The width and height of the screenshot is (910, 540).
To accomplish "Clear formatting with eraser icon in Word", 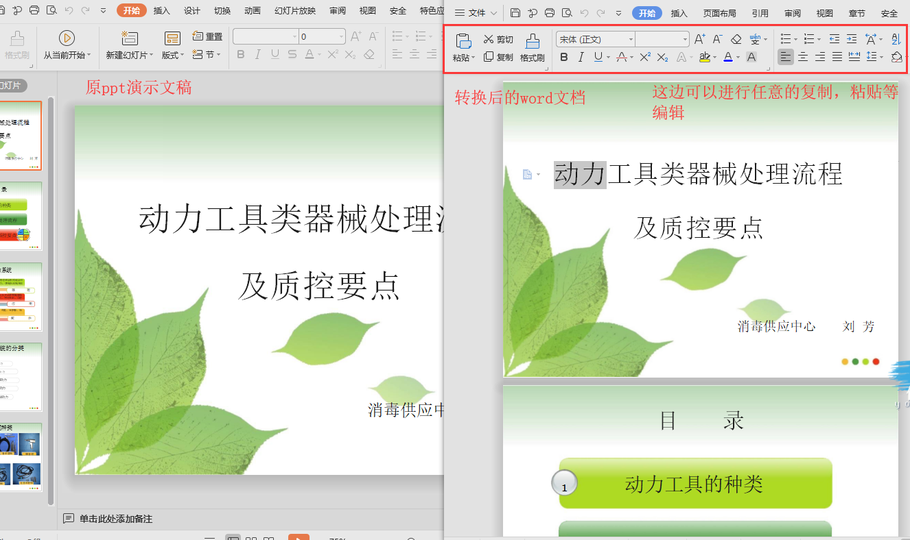I will coord(736,40).
